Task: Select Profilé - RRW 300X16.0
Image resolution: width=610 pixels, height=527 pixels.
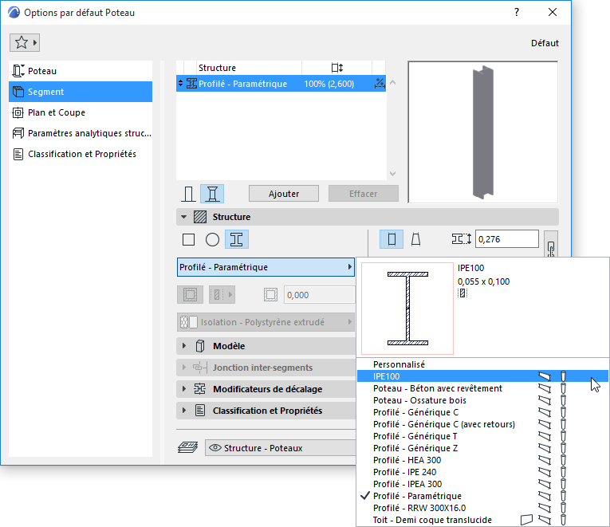Action: [482, 508]
